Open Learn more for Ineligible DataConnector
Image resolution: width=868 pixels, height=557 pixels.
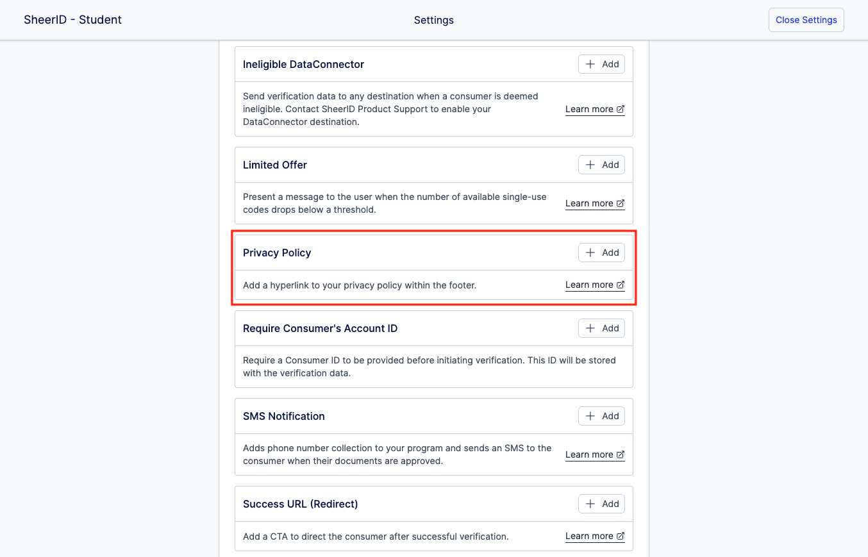[589, 109]
